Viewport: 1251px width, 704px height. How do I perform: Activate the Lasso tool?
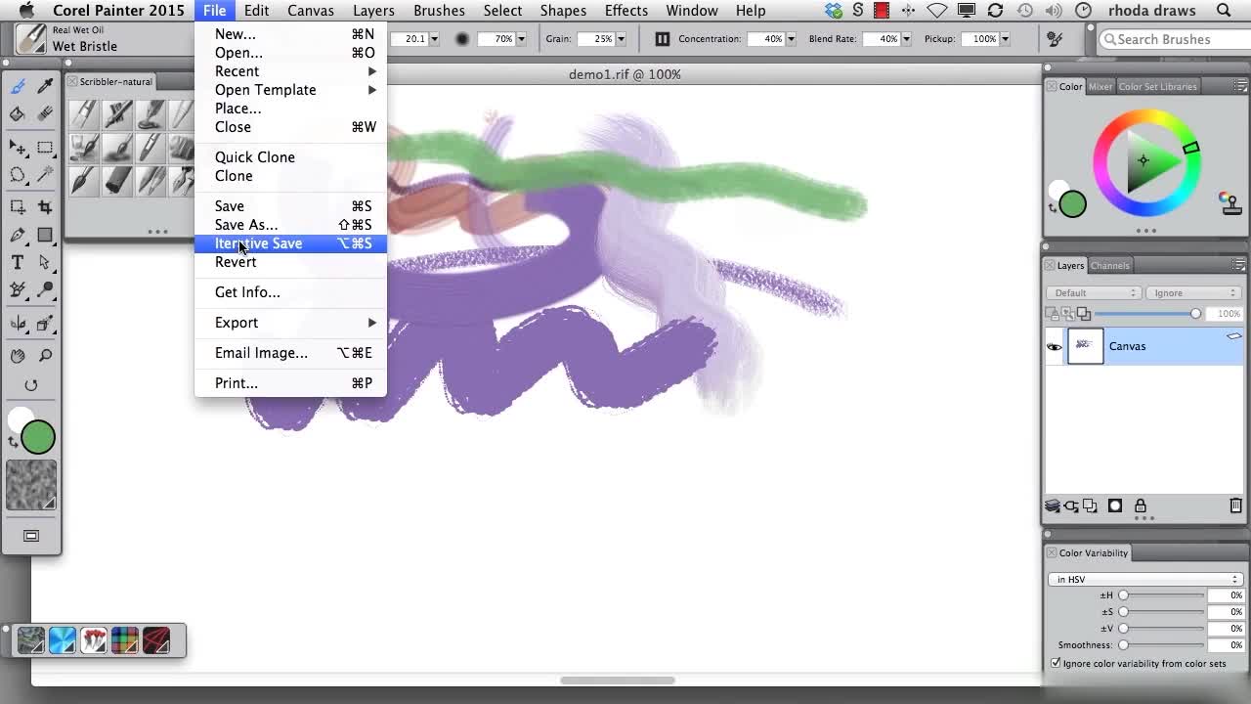[18, 175]
